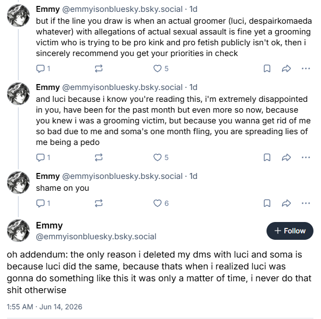Like the post ending 'me being a pedo'
The image size is (321, 319).
pos(161,157)
